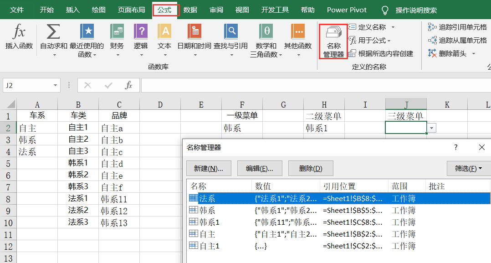Select column header B

(78, 105)
